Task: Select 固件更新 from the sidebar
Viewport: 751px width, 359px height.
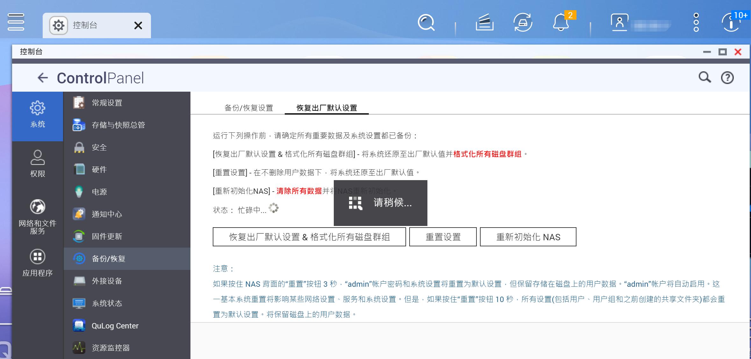Action: click(x=107, y=236)
